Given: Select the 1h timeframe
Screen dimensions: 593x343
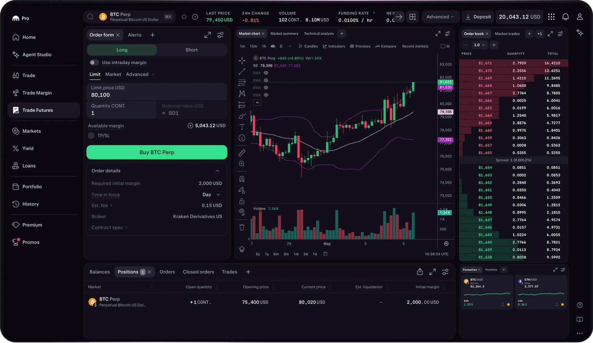Looking at the screenshot, I should pyautogui.click(x=264, y=46).
